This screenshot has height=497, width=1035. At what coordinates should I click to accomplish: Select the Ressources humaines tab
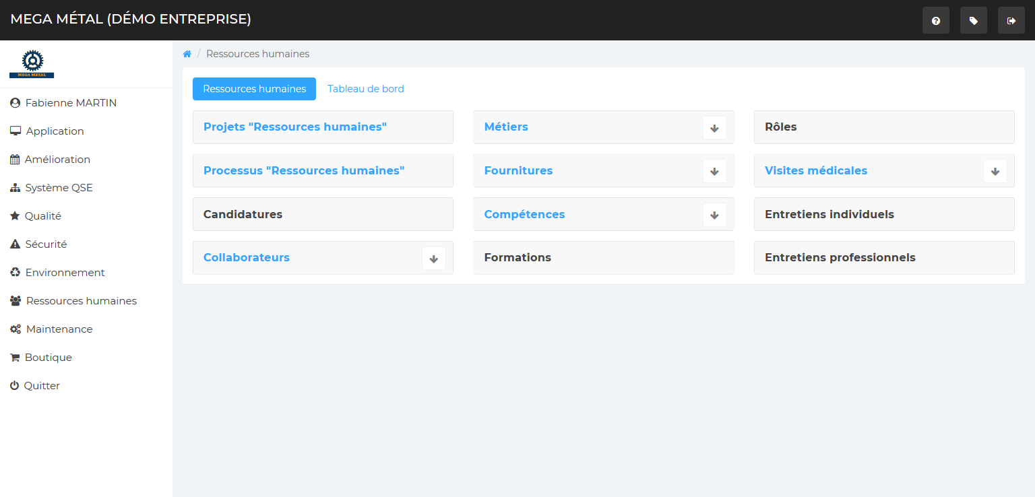[254, 89]
